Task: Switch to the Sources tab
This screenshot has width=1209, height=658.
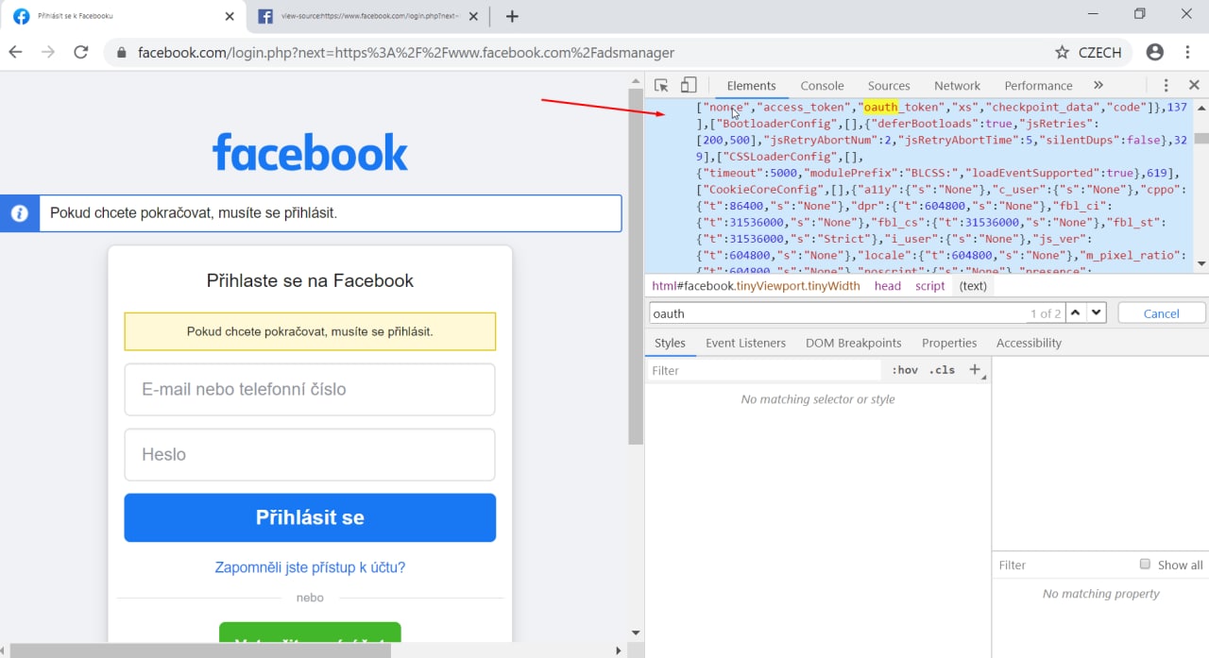Action: (889, 85)
